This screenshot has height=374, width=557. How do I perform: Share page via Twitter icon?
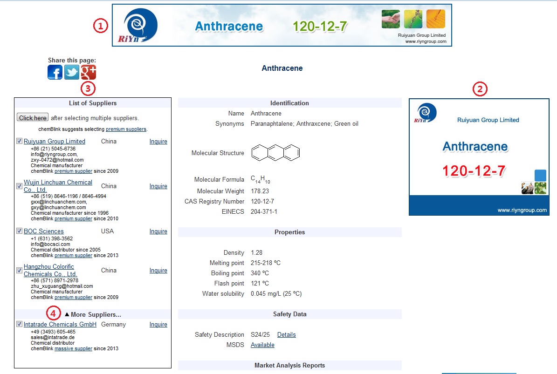pos(72,72)
